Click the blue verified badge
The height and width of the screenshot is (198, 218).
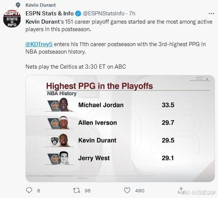78,13
